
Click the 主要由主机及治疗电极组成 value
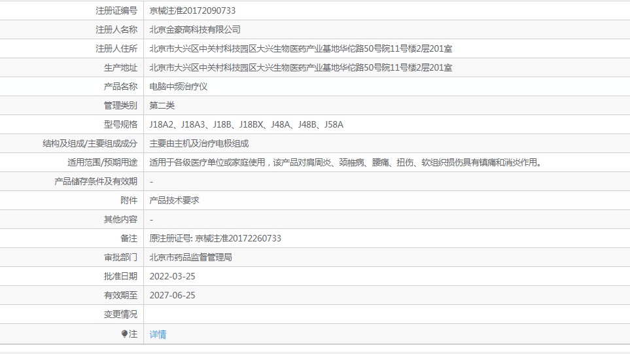coord(199,143)
